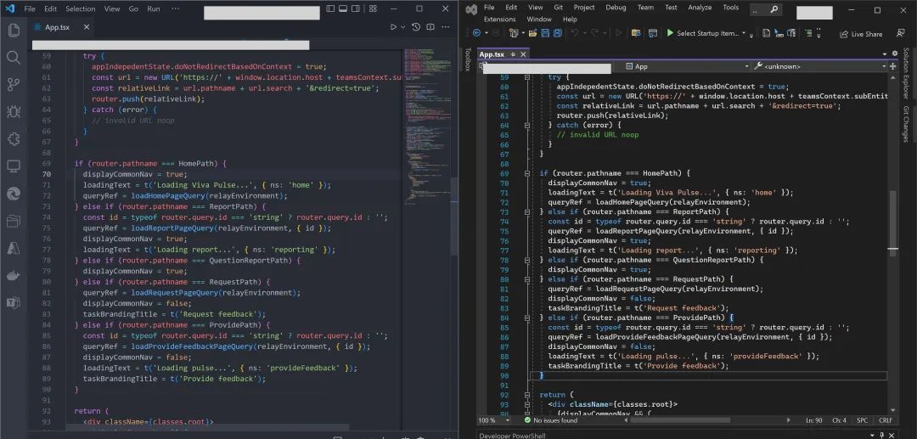The image size is (917, 439).
Task: Click VS Code overflow menu ellipsis
Action: click(176, 8)
